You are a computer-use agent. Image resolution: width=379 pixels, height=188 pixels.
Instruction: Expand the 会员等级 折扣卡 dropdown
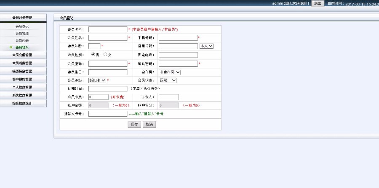97,80
